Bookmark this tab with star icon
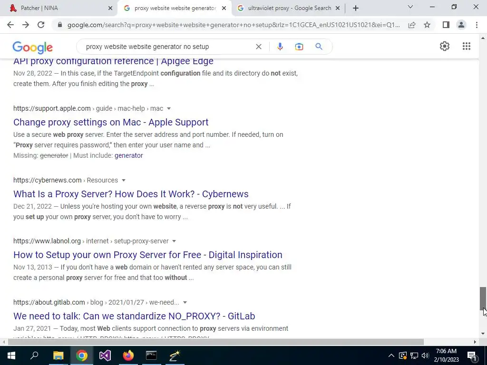The width and height of the screenshot is (487, 365). tap(427, 25)
